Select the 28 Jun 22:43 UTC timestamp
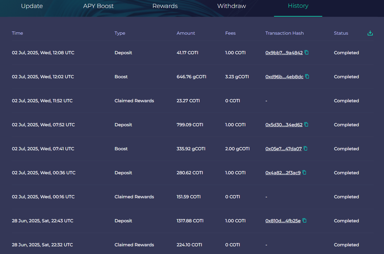384x254 pixels. [42, 221]
